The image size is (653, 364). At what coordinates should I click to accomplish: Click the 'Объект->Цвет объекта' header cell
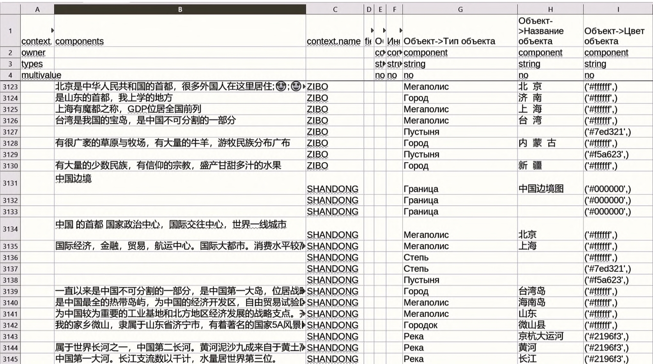pyautogui.click(x=617, y=31)
